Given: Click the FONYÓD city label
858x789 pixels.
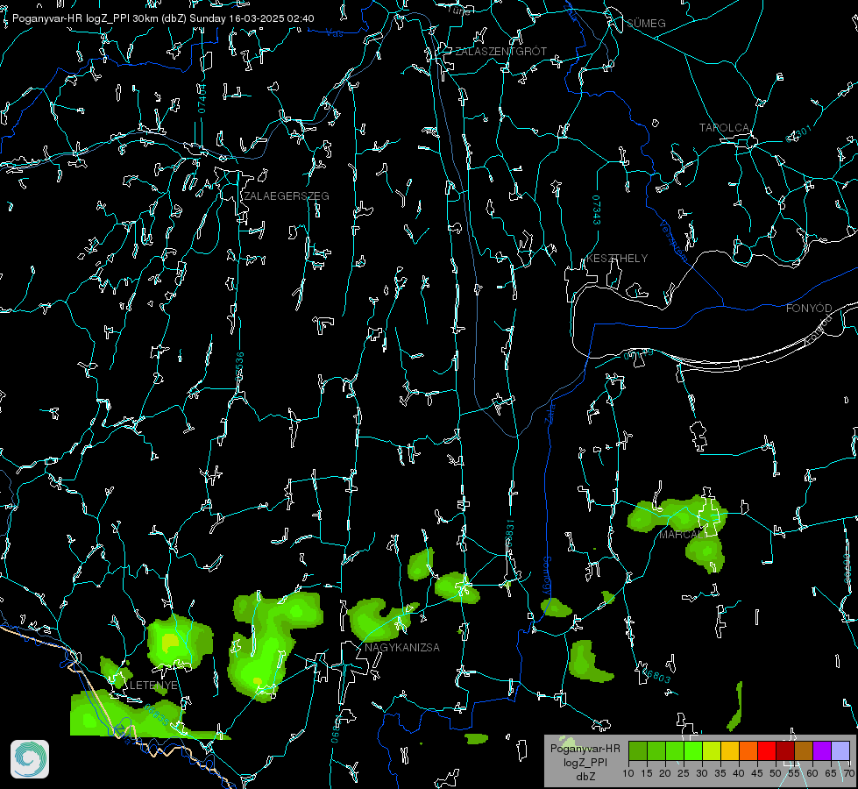Looking at the screenshot, I should [809, 309].
